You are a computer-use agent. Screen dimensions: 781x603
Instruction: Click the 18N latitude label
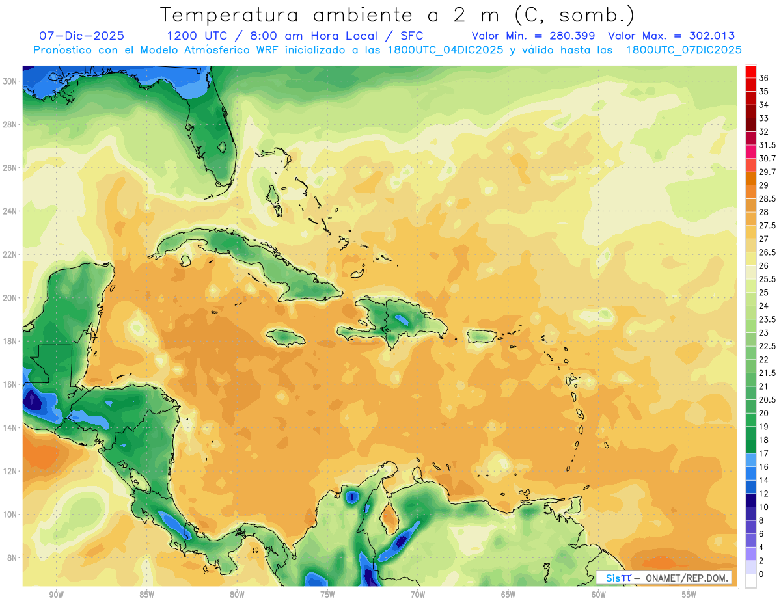coord(11,341)
